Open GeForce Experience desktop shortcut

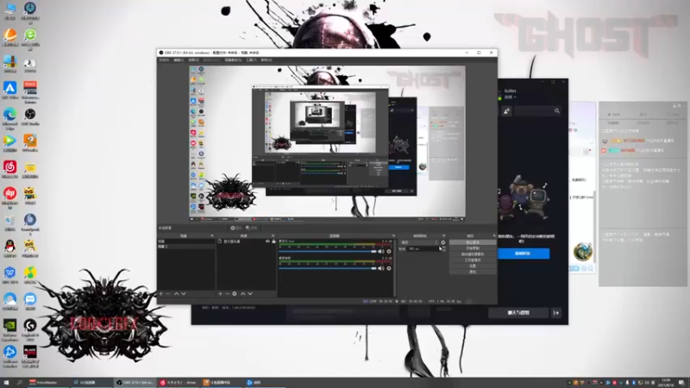[x=9, y=330]
